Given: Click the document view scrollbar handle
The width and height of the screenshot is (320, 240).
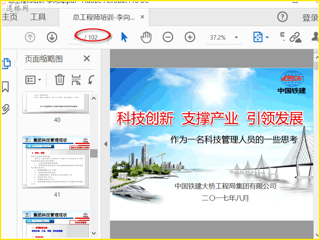Looking at the screenshot, I should pyautogui.click(x=316, y=66).
